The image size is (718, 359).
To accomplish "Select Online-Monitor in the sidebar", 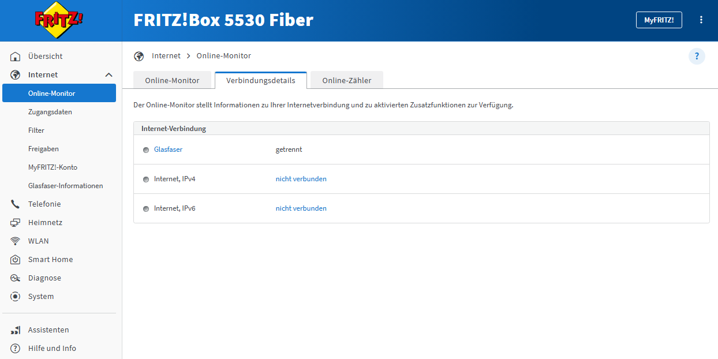I will pos(59,93).
